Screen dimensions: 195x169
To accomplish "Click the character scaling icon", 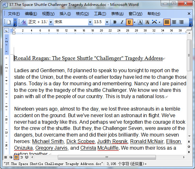I will tap(154, 22).
